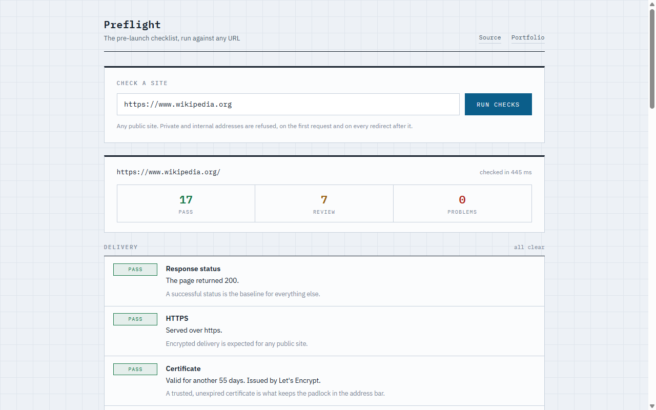Click the vertical scrollbar thumb
The width and height of the screenshot is (656, 410).
pyautogui.click(x=652, y=59)
